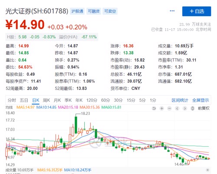Click the MA20:15.18 indicator label
Viewport: 217px width, 174px height.
pos(68,107)
